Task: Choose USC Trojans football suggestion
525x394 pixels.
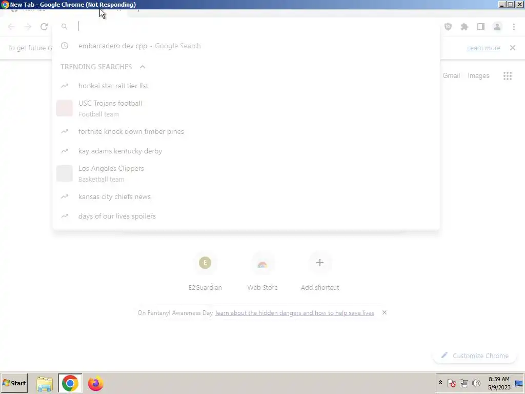Action: click(x=246, y=108)
